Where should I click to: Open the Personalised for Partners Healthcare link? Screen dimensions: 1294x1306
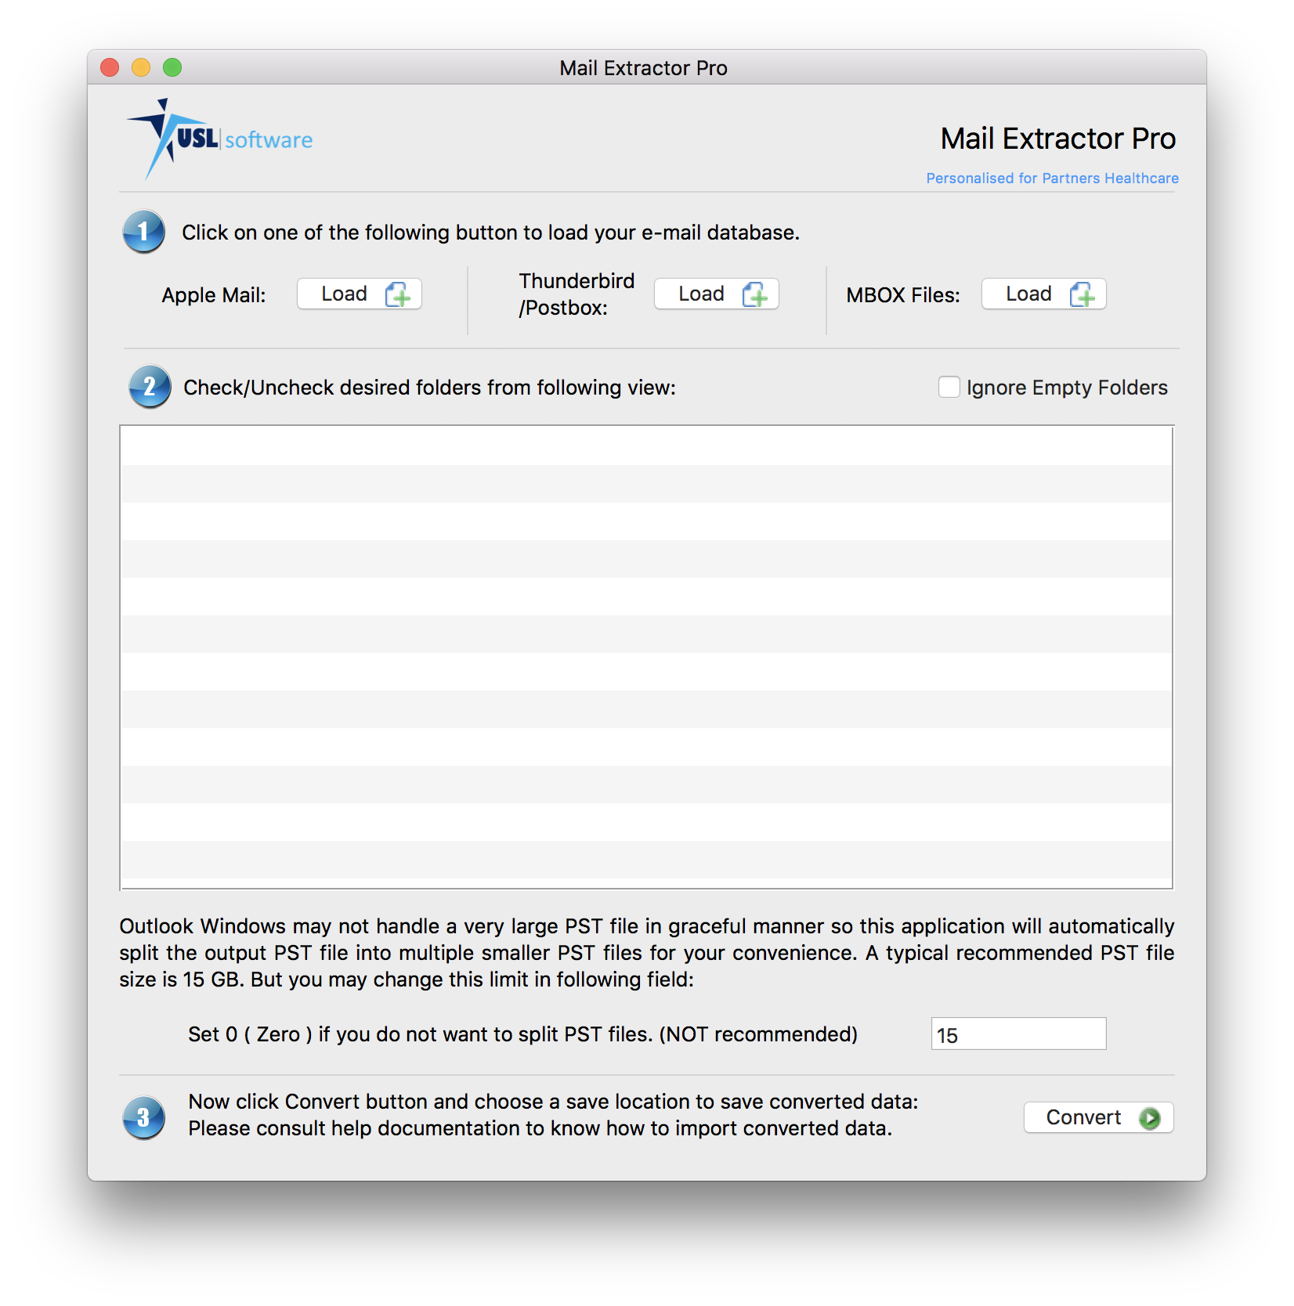coord(1052,179)
